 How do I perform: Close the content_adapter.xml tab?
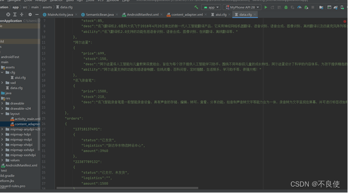tap(205, 15)
